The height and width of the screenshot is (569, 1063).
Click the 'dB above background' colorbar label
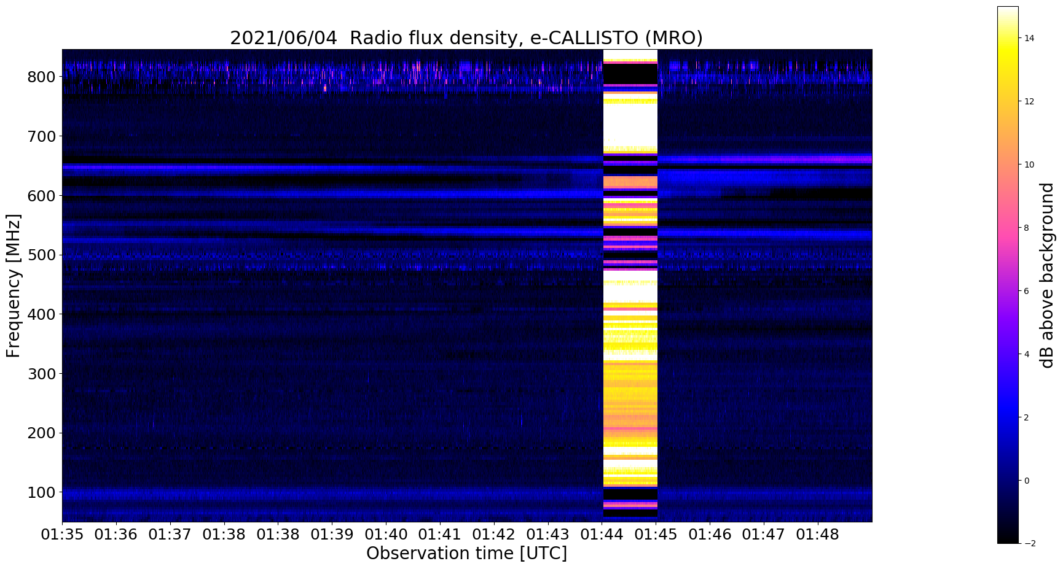pyautogui.click(x=1046, y=275)
